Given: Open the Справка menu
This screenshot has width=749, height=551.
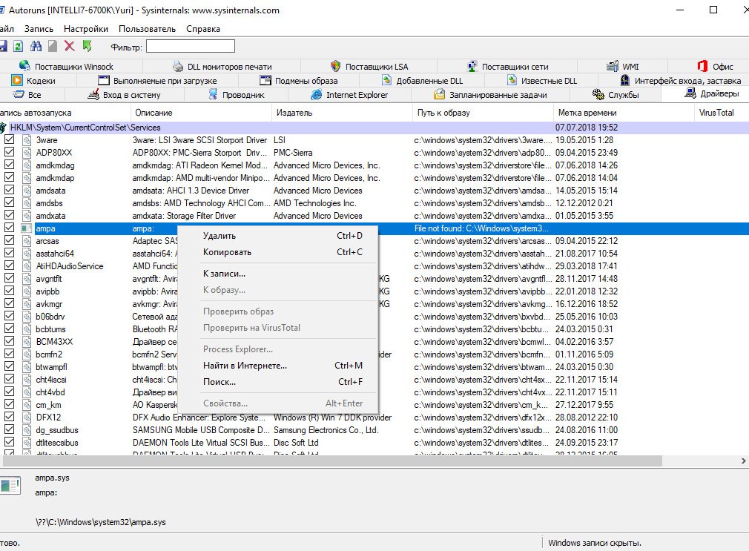Looking at the screenshot, I should (203, 29).
